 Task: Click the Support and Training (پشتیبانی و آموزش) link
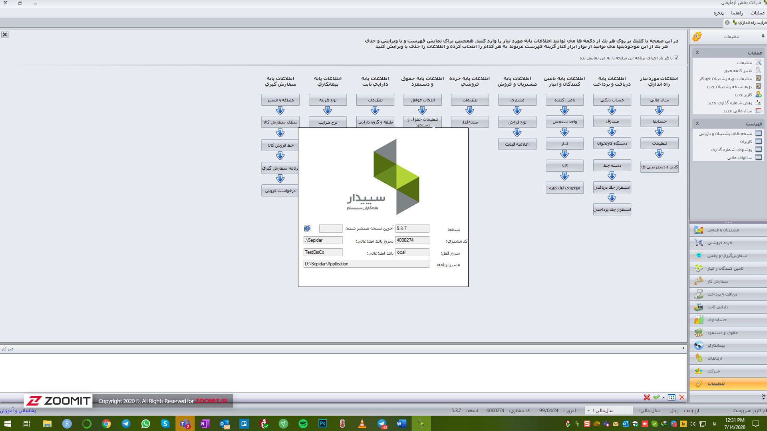pos(18,410)
